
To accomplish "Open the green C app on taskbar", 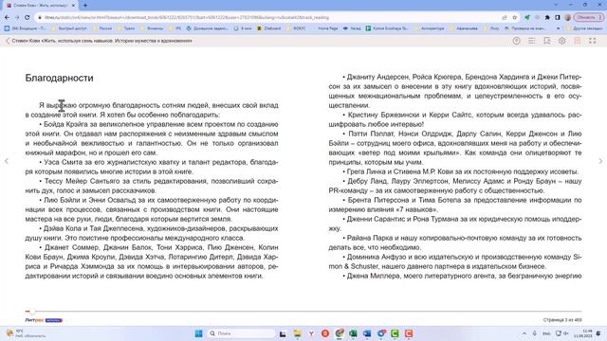I will pos(395,333).
